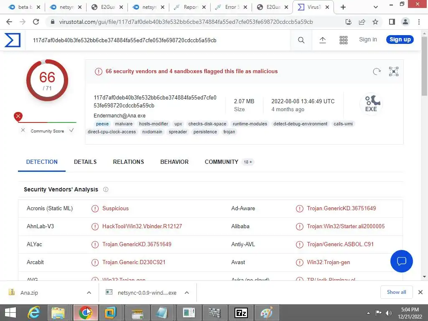Open Paint from taskbar
428x321 pixels.
(266, 313)
